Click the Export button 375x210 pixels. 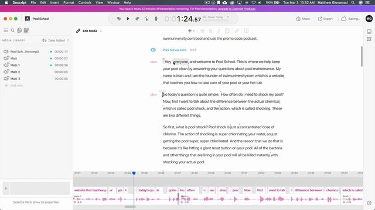click(325, 19)
